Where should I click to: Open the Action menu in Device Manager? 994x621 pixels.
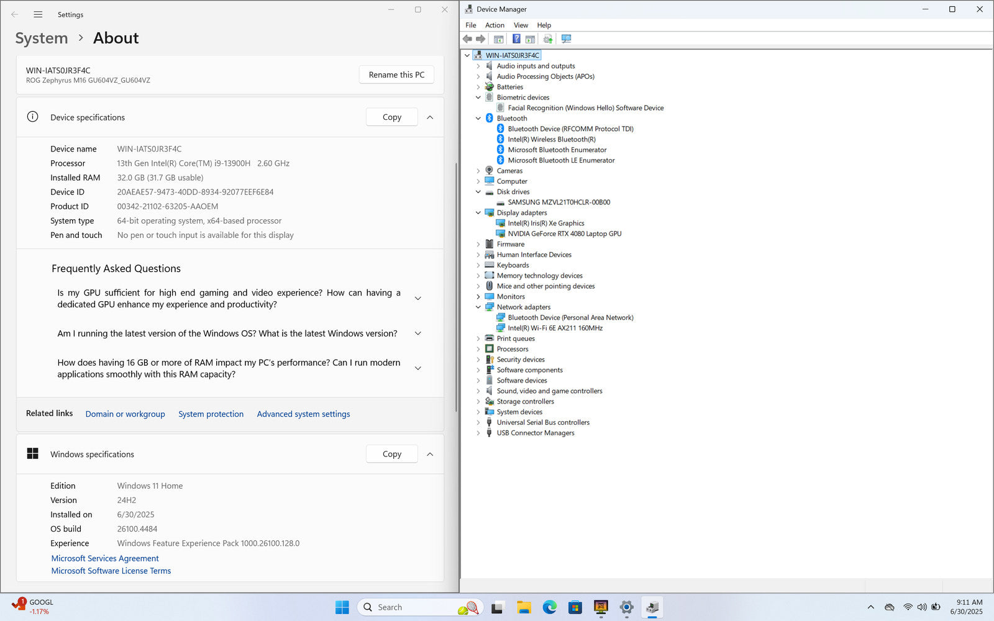(495, 25)
